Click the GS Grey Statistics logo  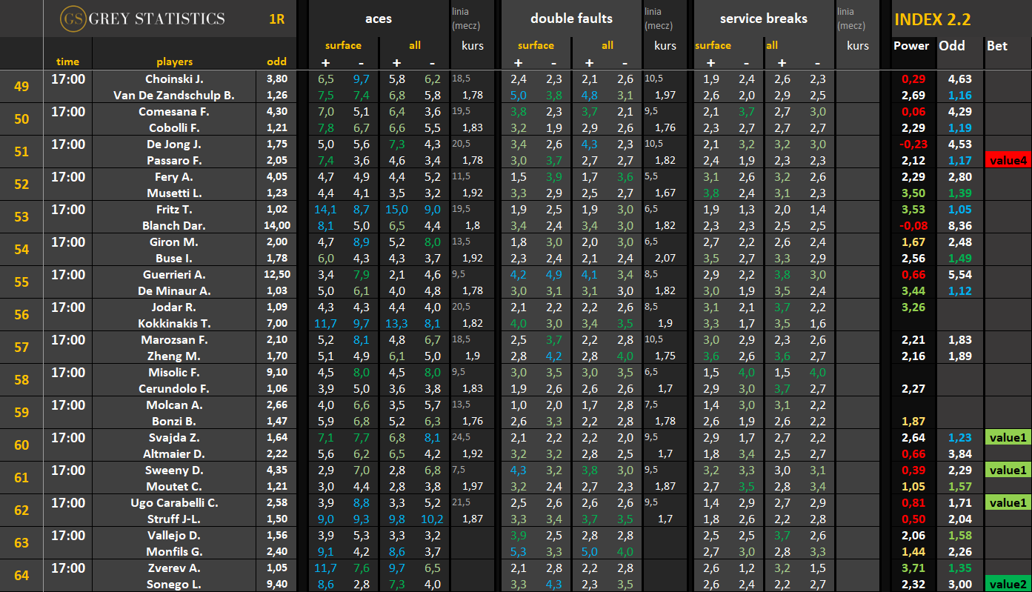coord(142,19)
